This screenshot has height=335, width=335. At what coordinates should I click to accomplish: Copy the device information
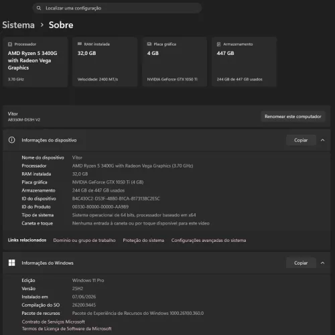pos(301,140)
